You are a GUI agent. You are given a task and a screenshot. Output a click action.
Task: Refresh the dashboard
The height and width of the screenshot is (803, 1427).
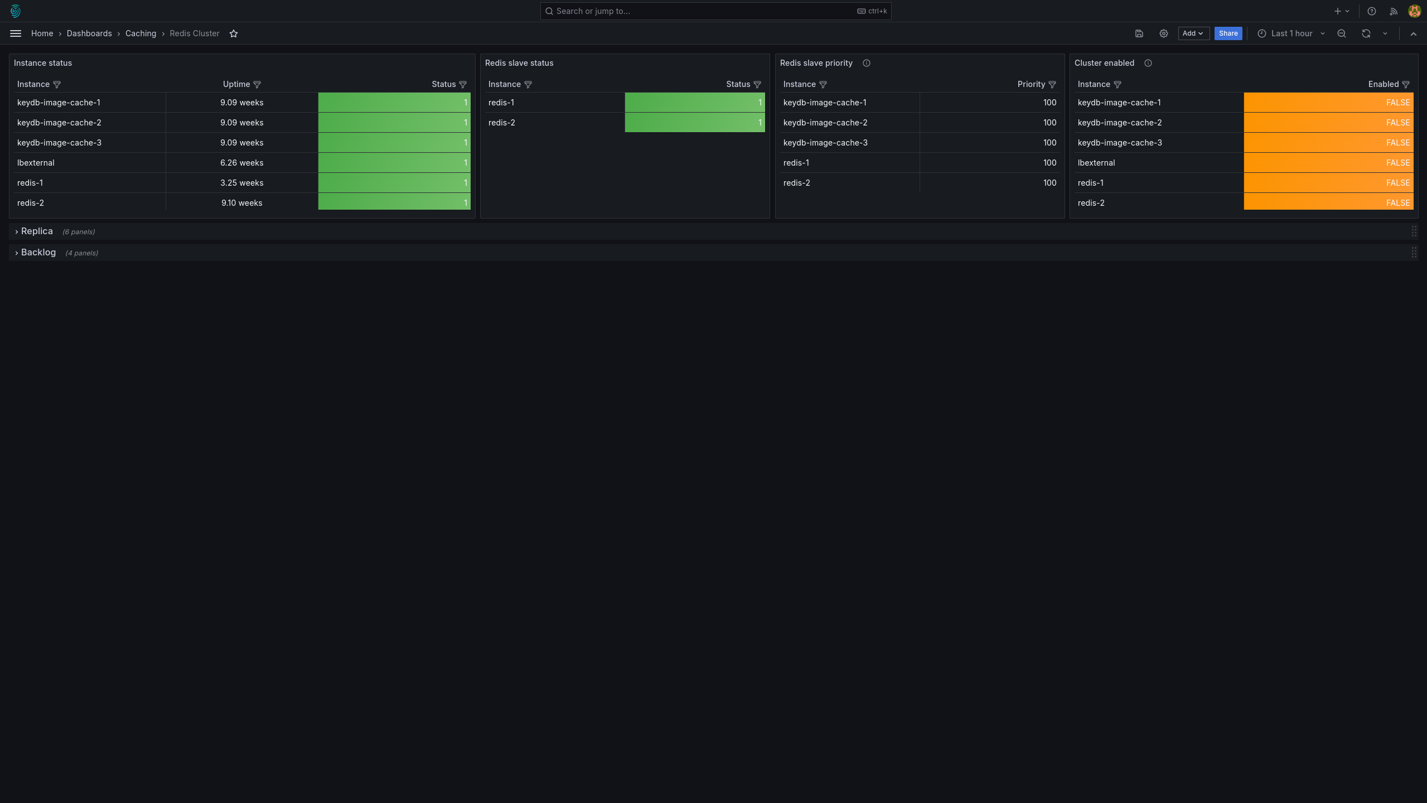point(1366,33)
